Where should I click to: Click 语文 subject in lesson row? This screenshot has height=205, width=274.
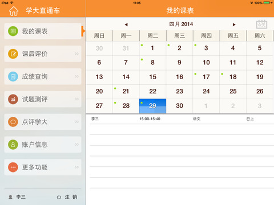tap(196, 119)
